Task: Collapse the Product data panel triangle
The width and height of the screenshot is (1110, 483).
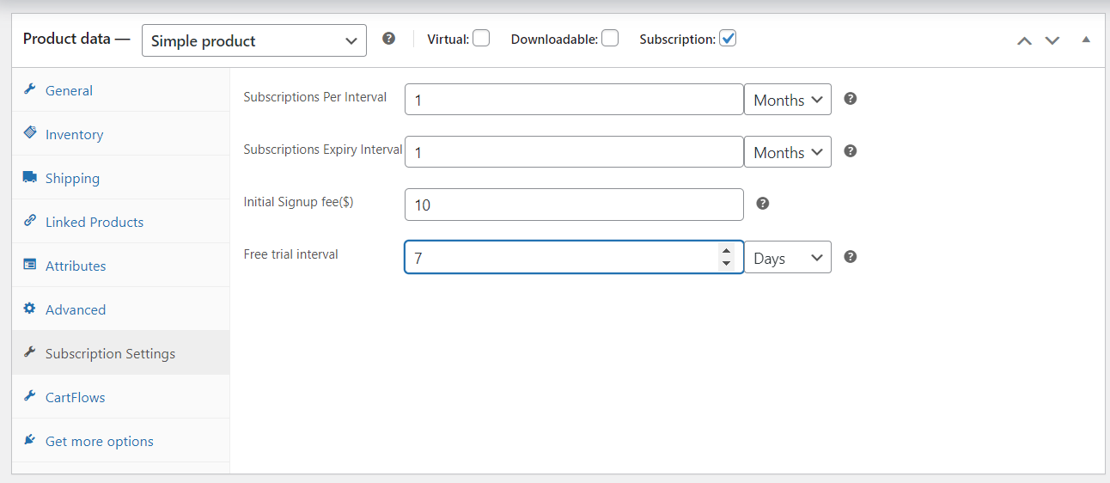Action: [1086, 40]
